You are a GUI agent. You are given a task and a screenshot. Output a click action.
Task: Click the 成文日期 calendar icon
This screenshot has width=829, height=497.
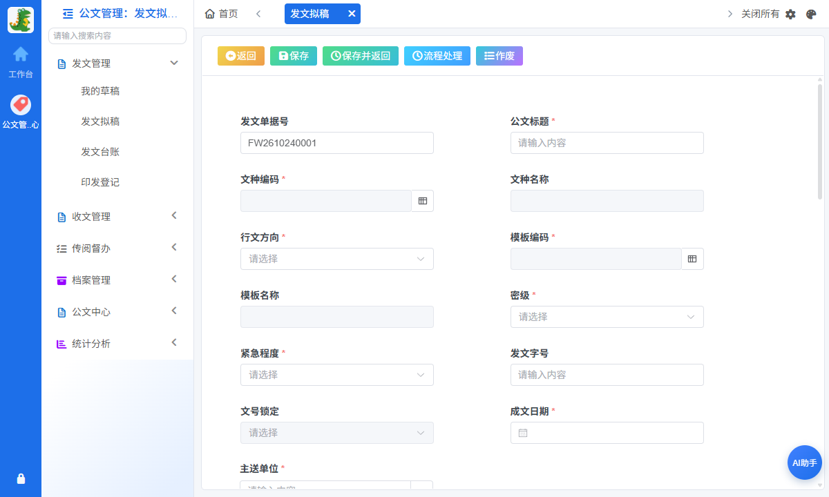[523, 433]
